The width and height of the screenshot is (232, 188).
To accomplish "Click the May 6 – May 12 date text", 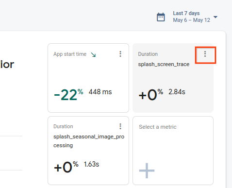I will [x=192, y=20].
